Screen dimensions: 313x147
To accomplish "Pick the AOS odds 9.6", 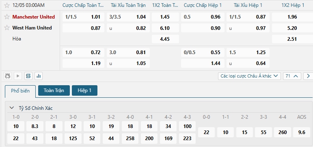I will click(301, 132).
